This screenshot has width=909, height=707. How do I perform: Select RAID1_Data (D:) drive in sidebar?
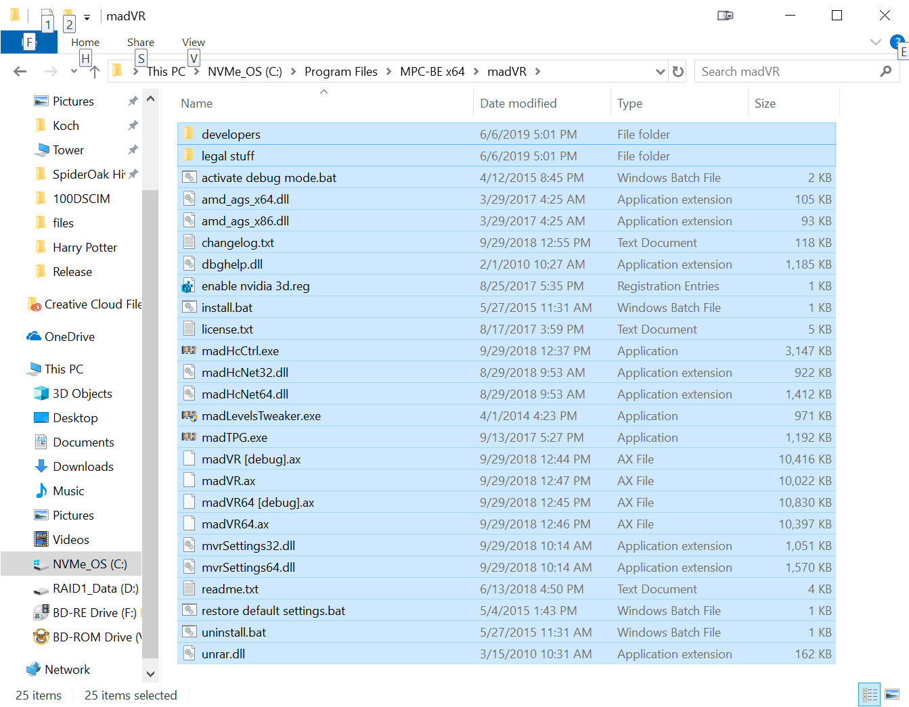(x=95, y=588)
